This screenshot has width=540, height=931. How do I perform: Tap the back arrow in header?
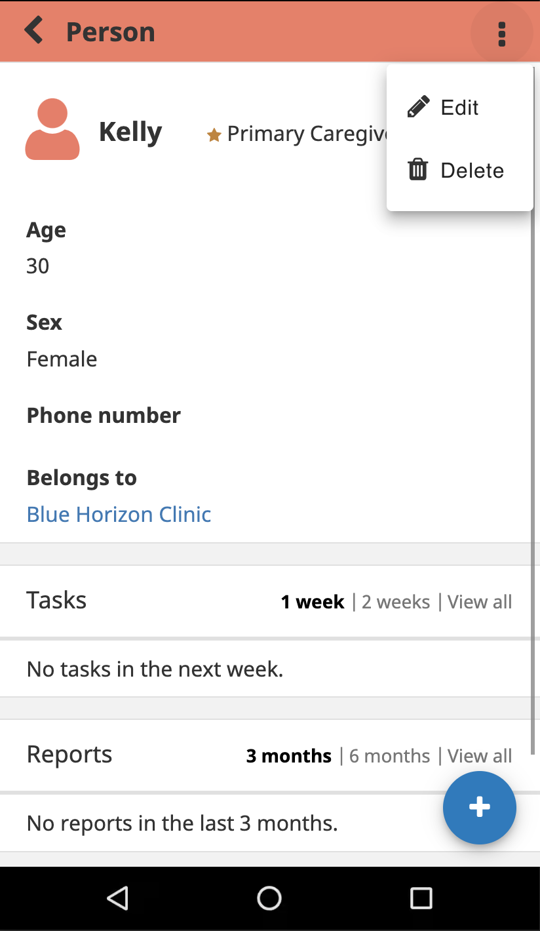tap(34, 31)
